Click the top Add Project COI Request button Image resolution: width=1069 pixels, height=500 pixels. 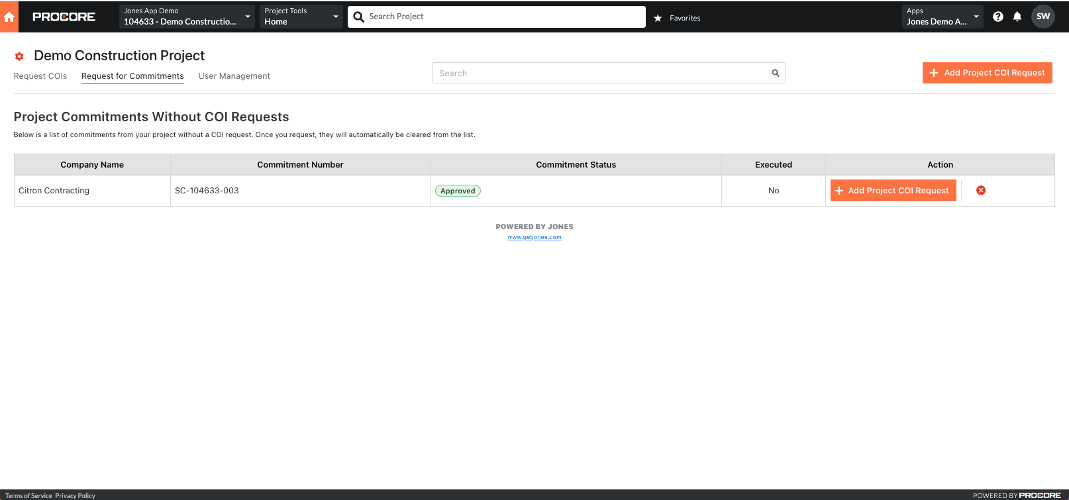[x=987, y=73]
